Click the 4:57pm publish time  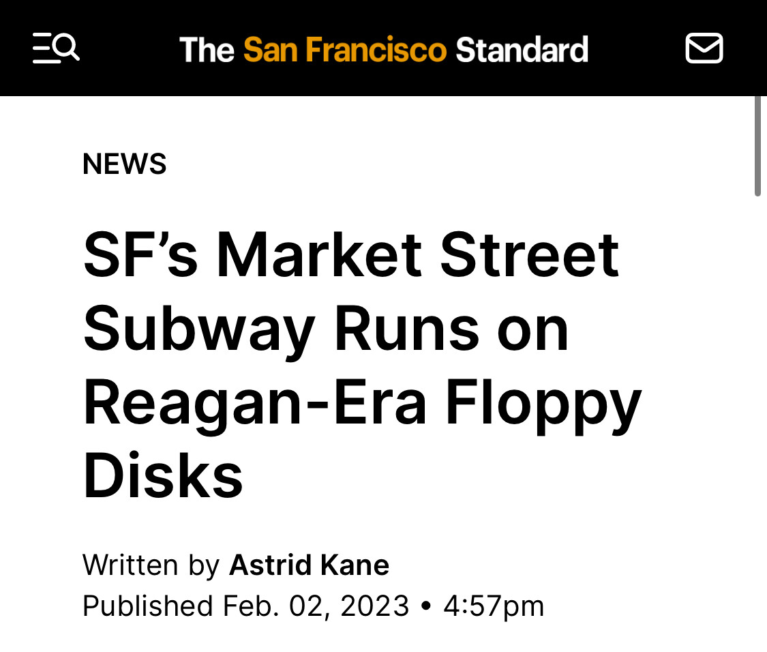494,606
